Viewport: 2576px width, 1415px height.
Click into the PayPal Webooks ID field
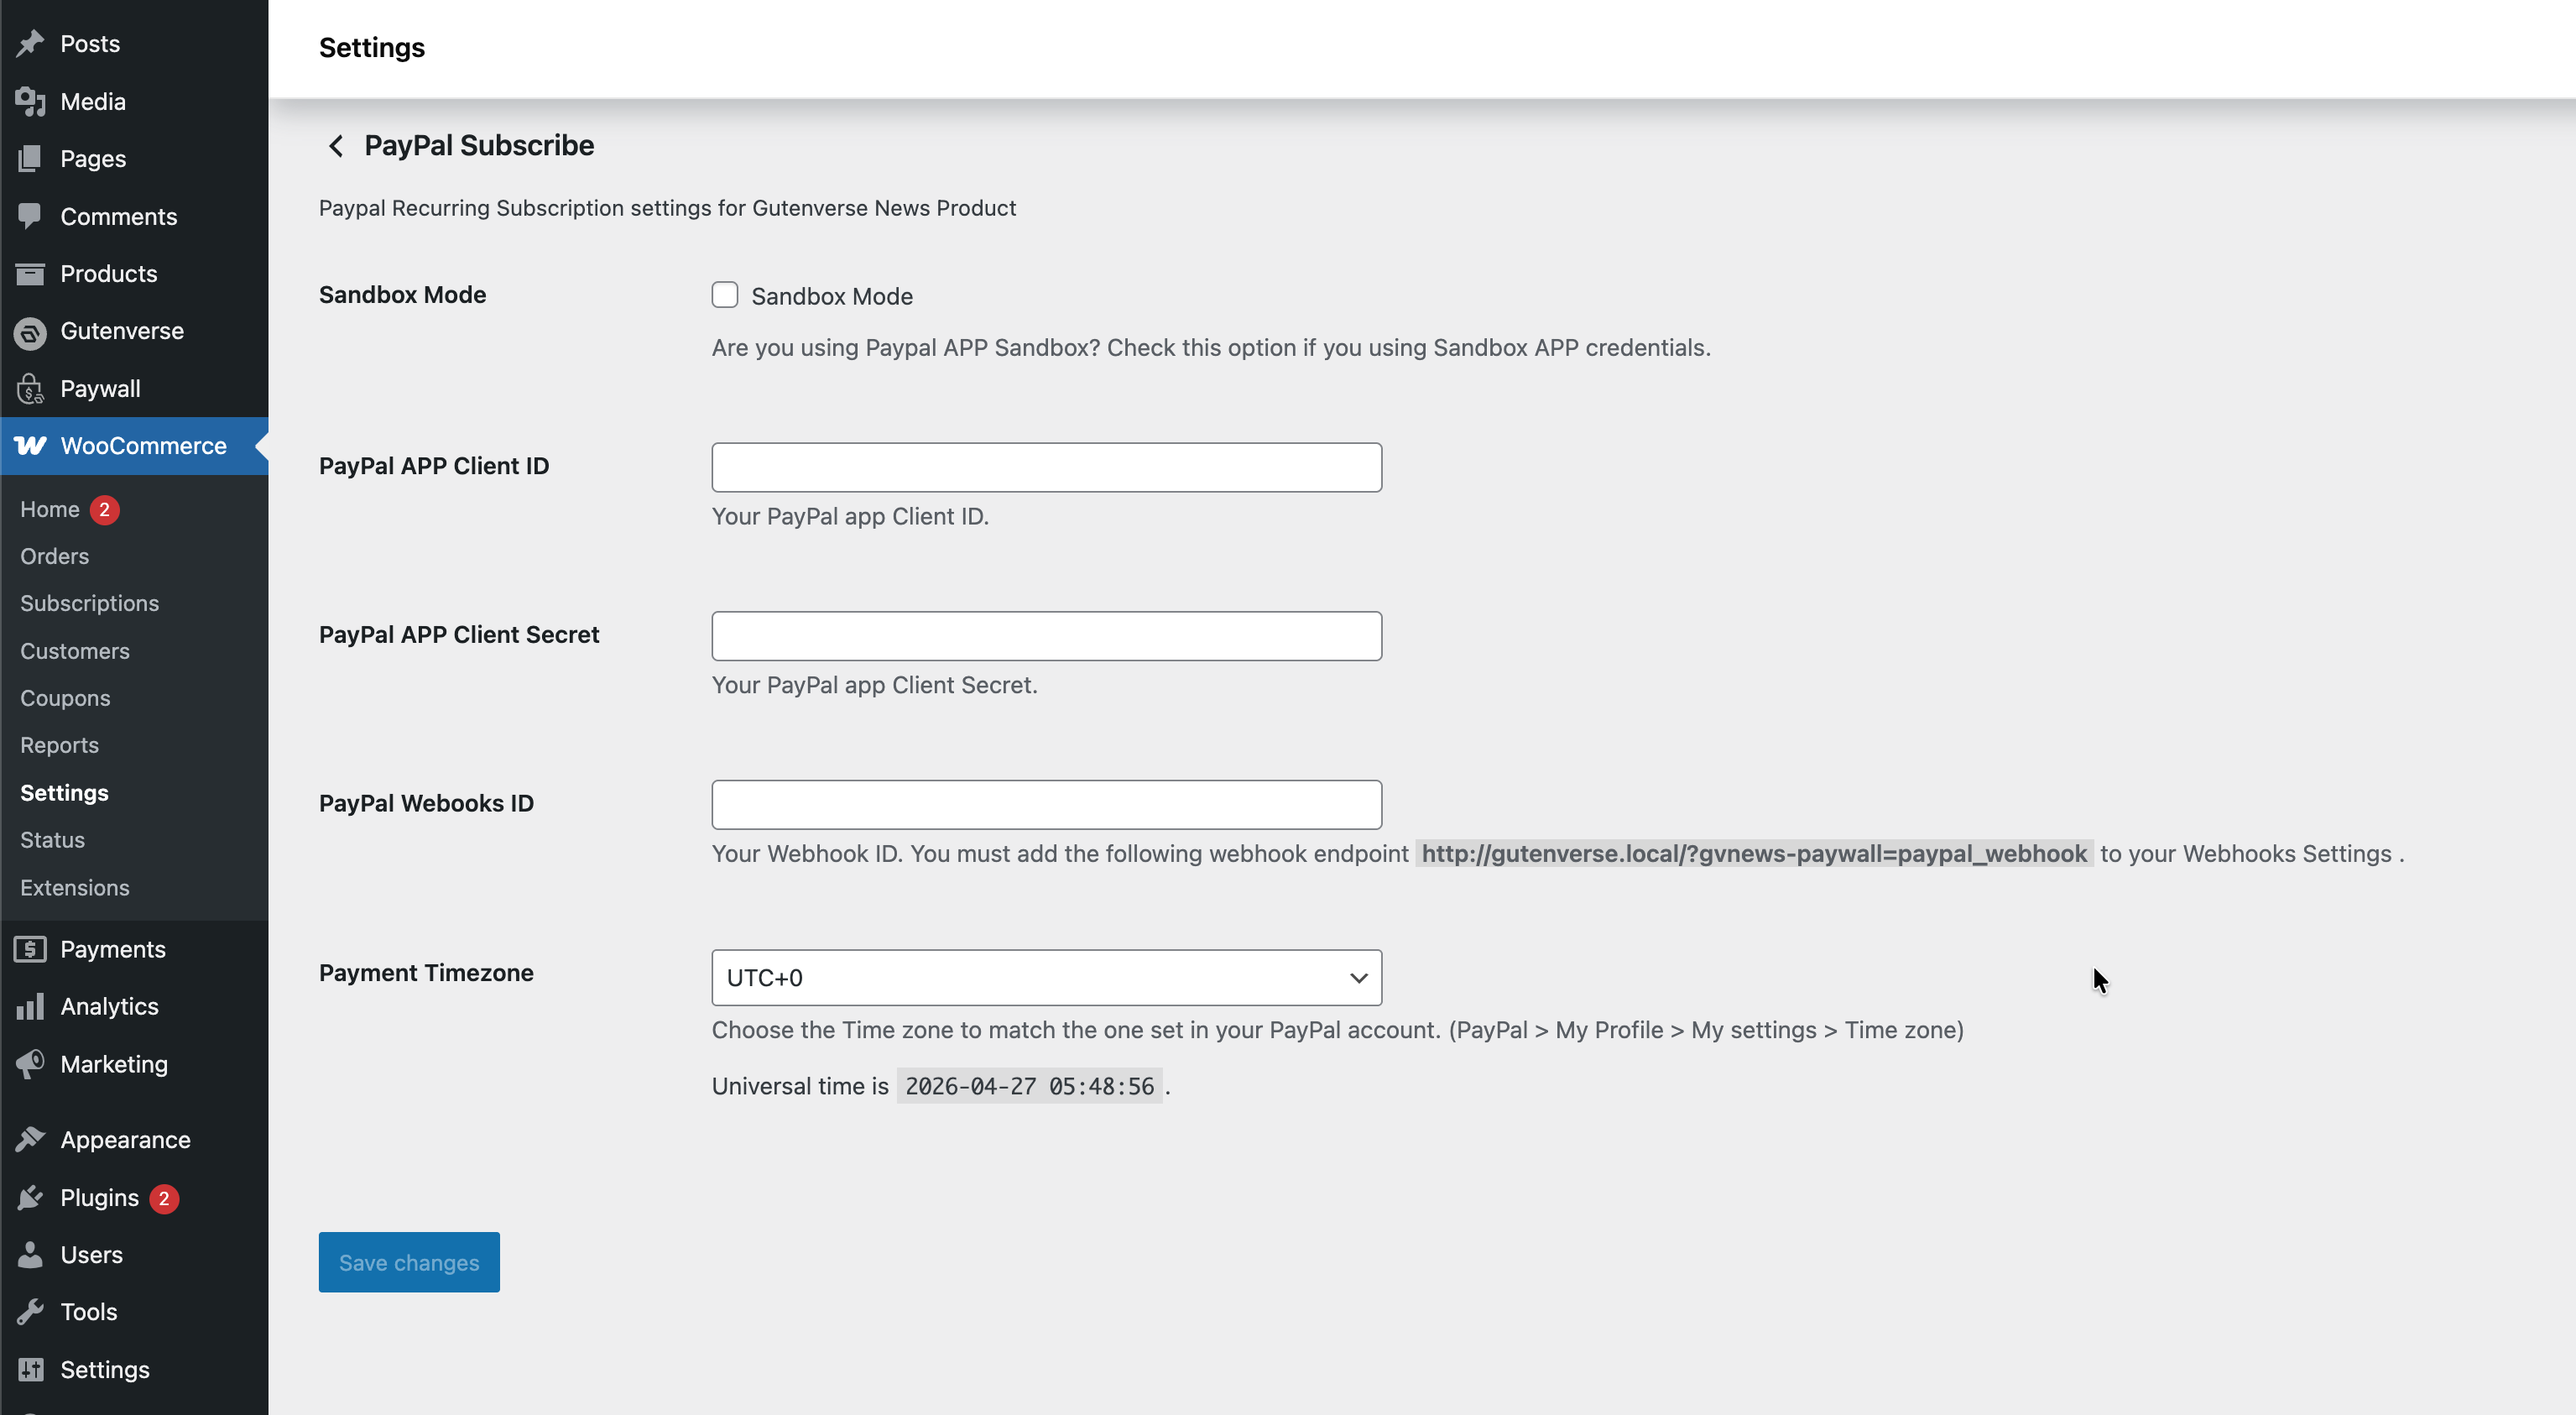(x=1046, y=805)
